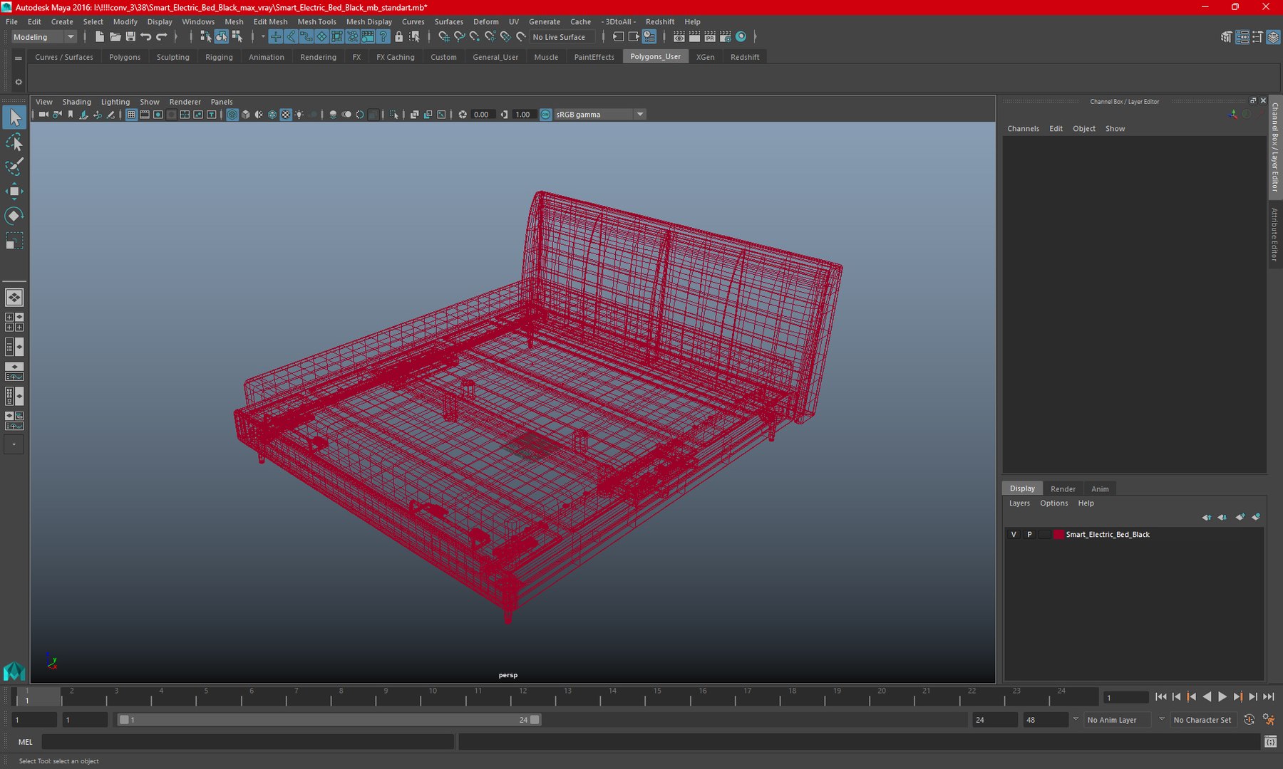The width and height of the screenshot is (1283, 769).
Task: Create a new scene
Action: click(x=100, y=37)
